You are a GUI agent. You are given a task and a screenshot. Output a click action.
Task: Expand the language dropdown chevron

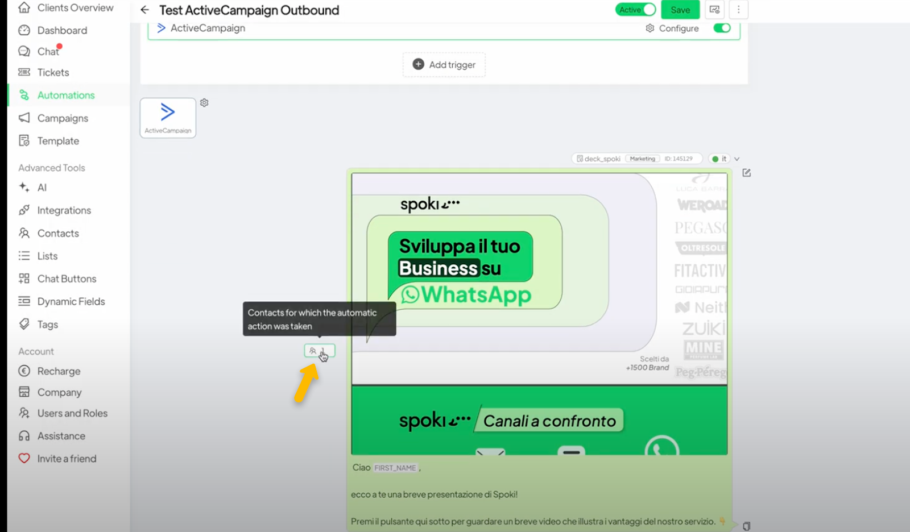tap(737, 159)
